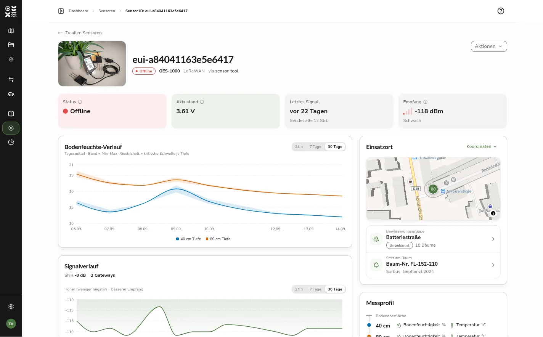Click the Bewässerungsgruppe icon beside Batteriestraße
This screenshot has width=543, height=337.
tap(376, 239)
